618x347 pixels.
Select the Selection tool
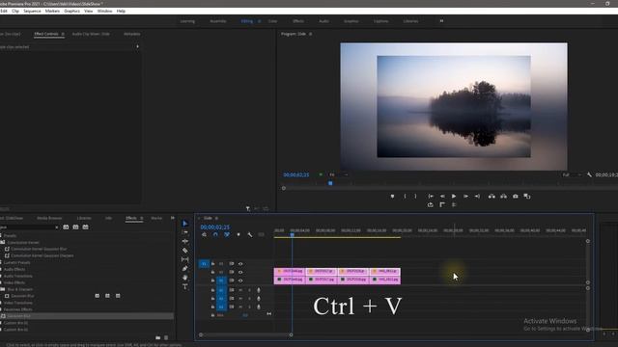pos(184,224)
